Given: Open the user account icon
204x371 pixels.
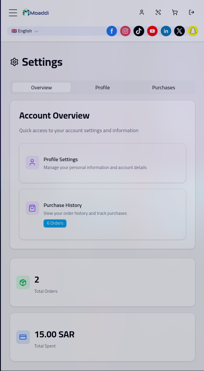Looking at the screenshot, I should [142, 12].
